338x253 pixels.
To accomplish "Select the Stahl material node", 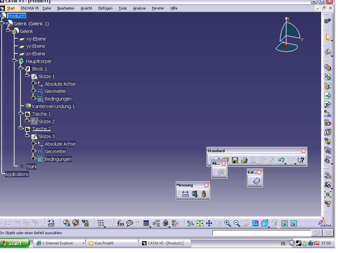I will click(x=31, y=167).
